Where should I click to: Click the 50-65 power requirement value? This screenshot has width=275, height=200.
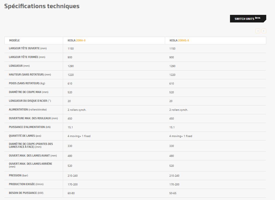[173, 193]
